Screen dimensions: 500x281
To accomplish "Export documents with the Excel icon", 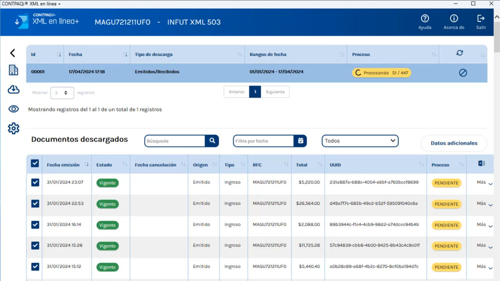I will click(x=481, y=163).
